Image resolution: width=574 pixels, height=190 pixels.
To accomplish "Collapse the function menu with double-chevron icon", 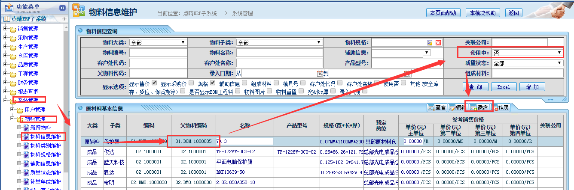I will click(62, 8).
